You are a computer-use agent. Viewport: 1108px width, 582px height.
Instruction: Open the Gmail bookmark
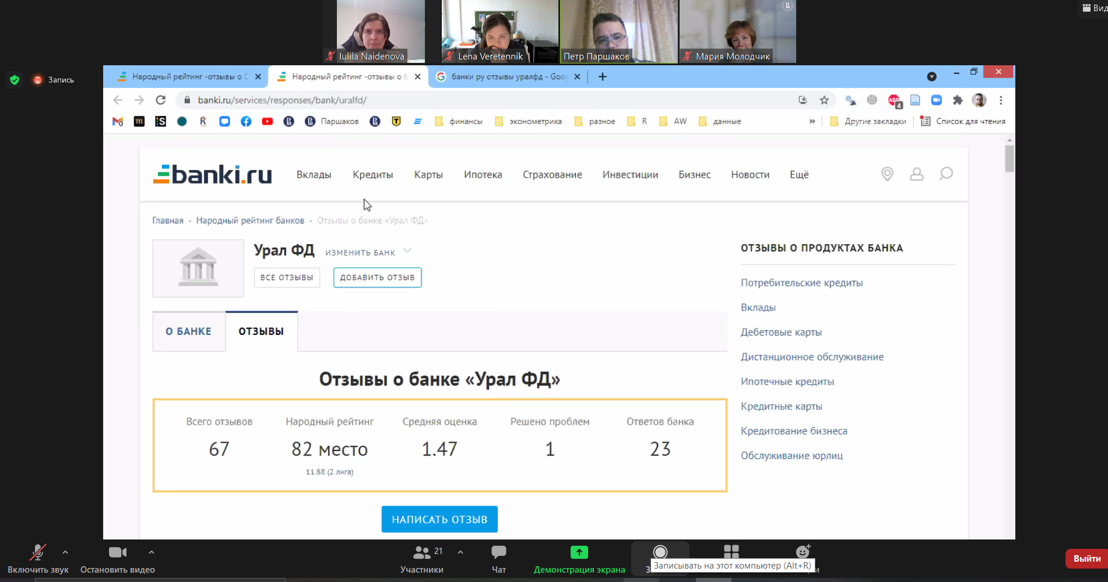pos(118,121)
